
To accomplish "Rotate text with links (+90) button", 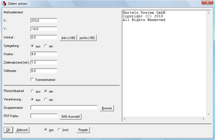I will pyautogui.click(x=68, y=38).
